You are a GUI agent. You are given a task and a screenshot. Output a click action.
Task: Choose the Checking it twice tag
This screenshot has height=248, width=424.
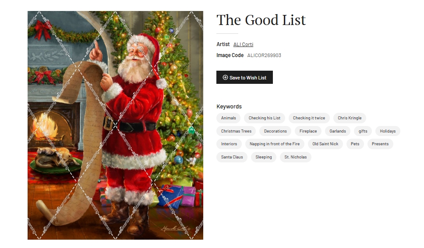(309, 118)
